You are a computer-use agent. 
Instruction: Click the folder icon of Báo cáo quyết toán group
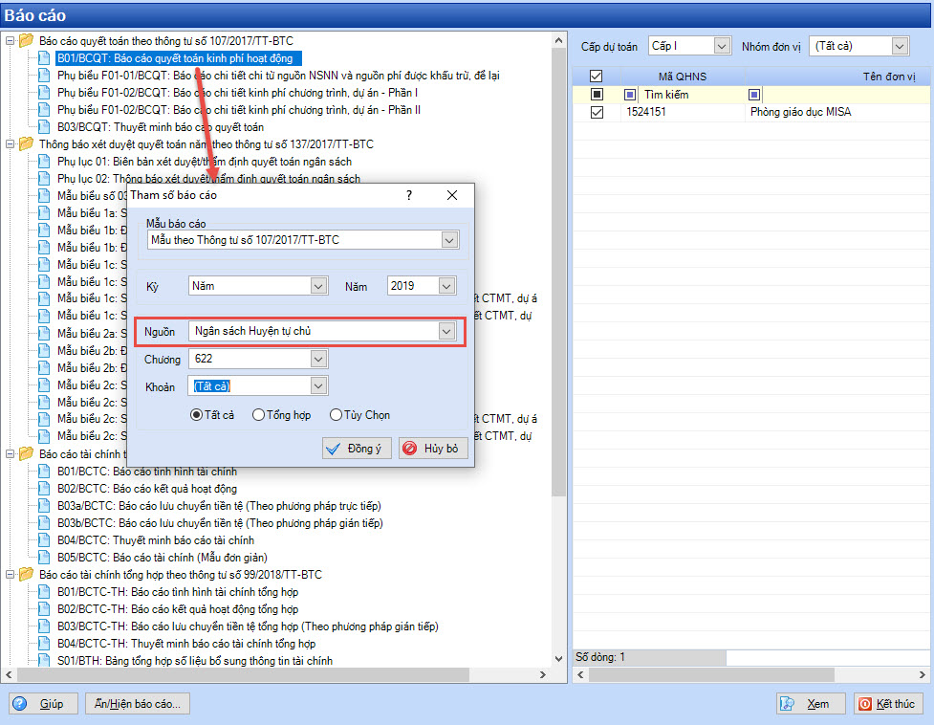pyautogui.click(x=26, y=41)
